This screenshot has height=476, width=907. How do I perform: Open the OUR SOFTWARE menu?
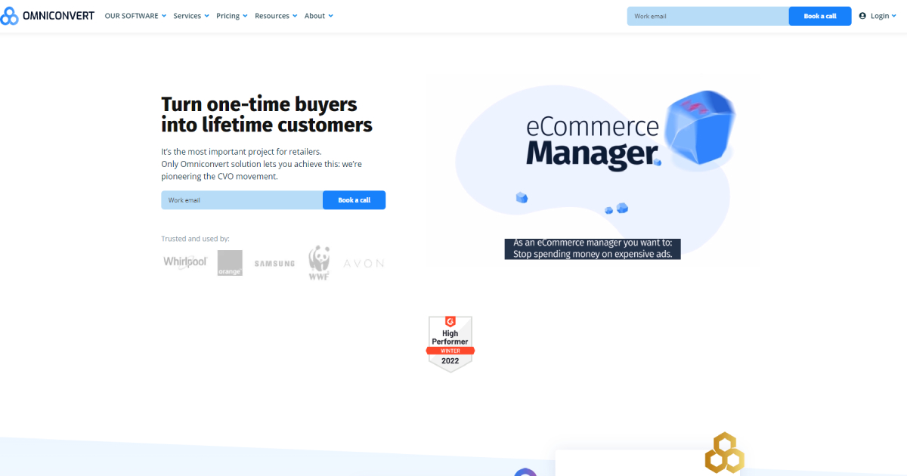point(132,16)
